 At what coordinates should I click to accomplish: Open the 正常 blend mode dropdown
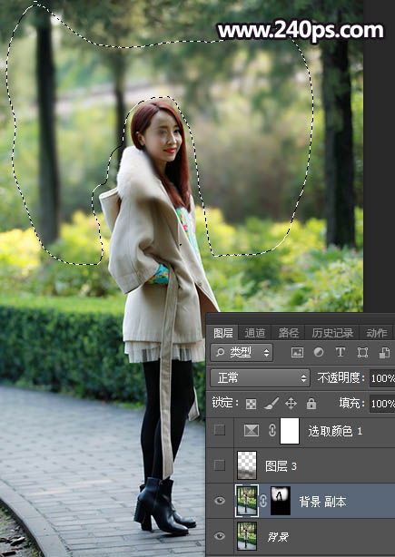(260, 378)
